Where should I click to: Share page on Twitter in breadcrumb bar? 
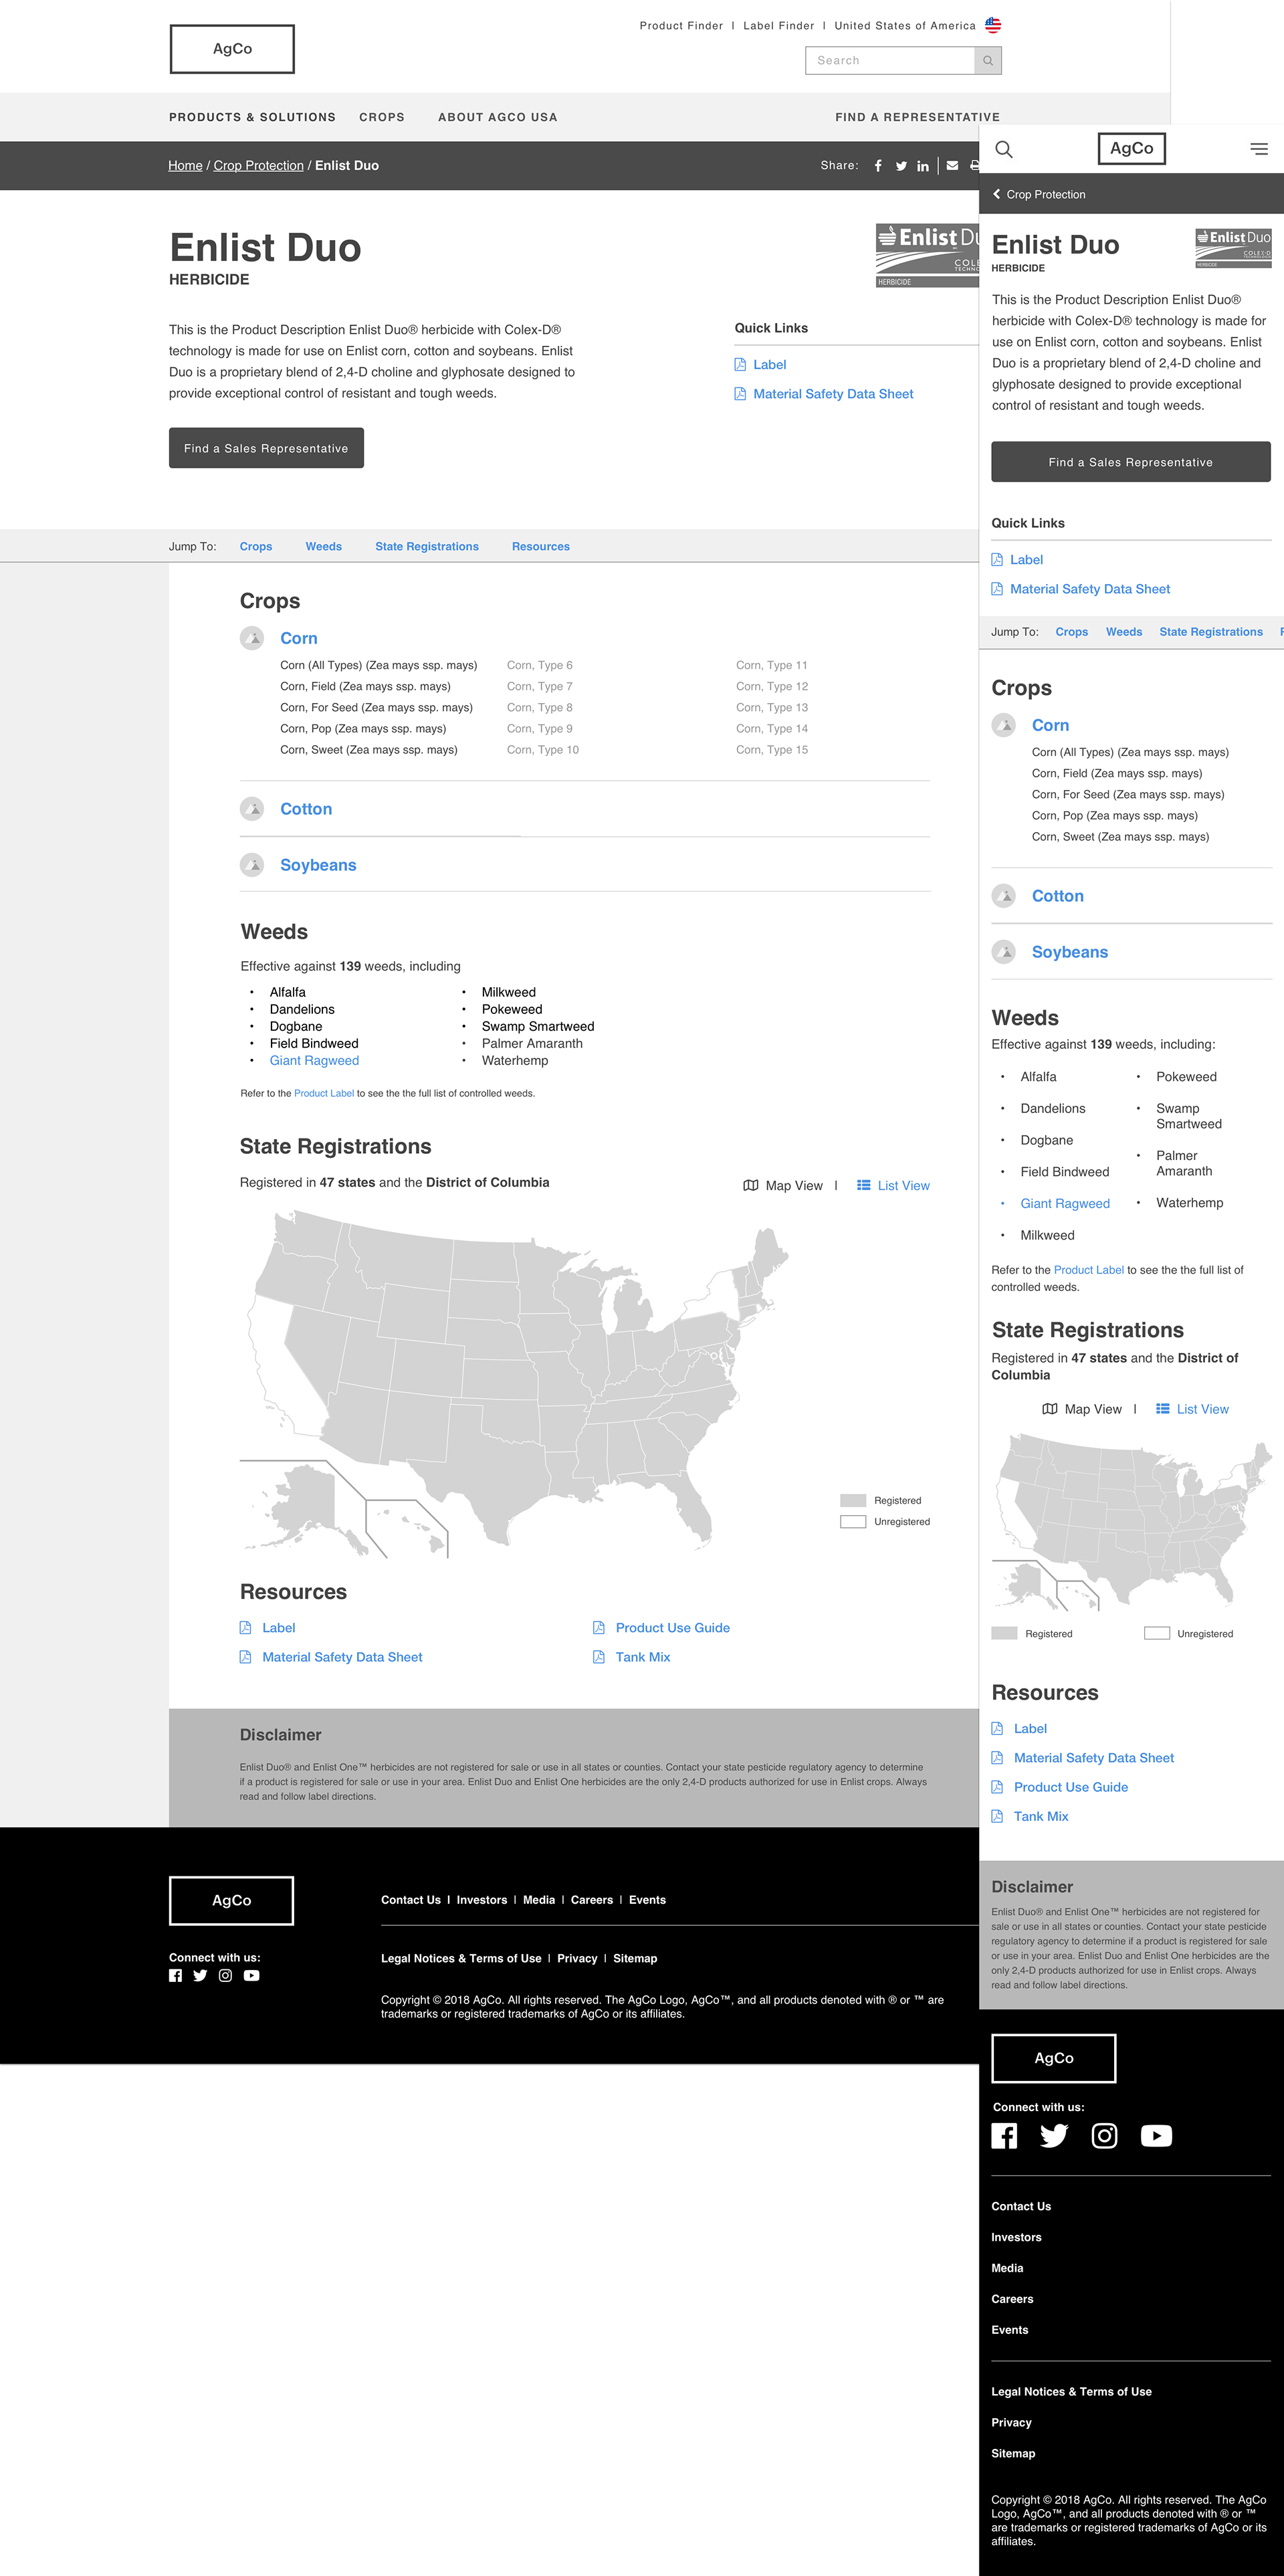901,166
